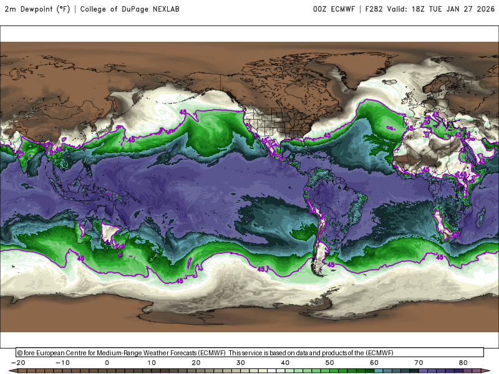Click the '30' colorbar tick label

241,363
